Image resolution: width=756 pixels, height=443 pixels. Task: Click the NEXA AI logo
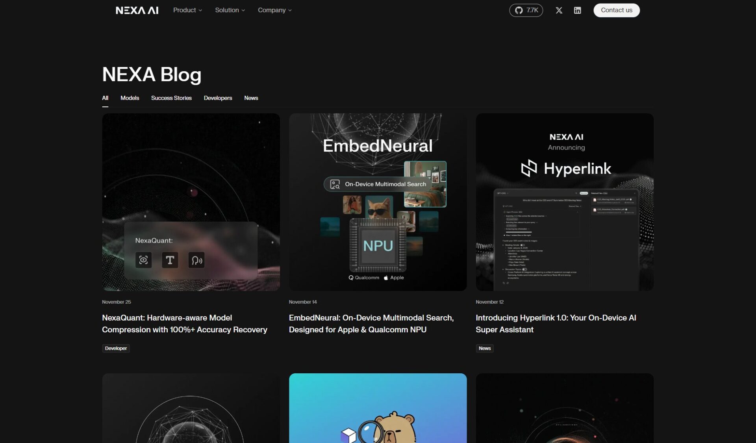tap(137, 10)
